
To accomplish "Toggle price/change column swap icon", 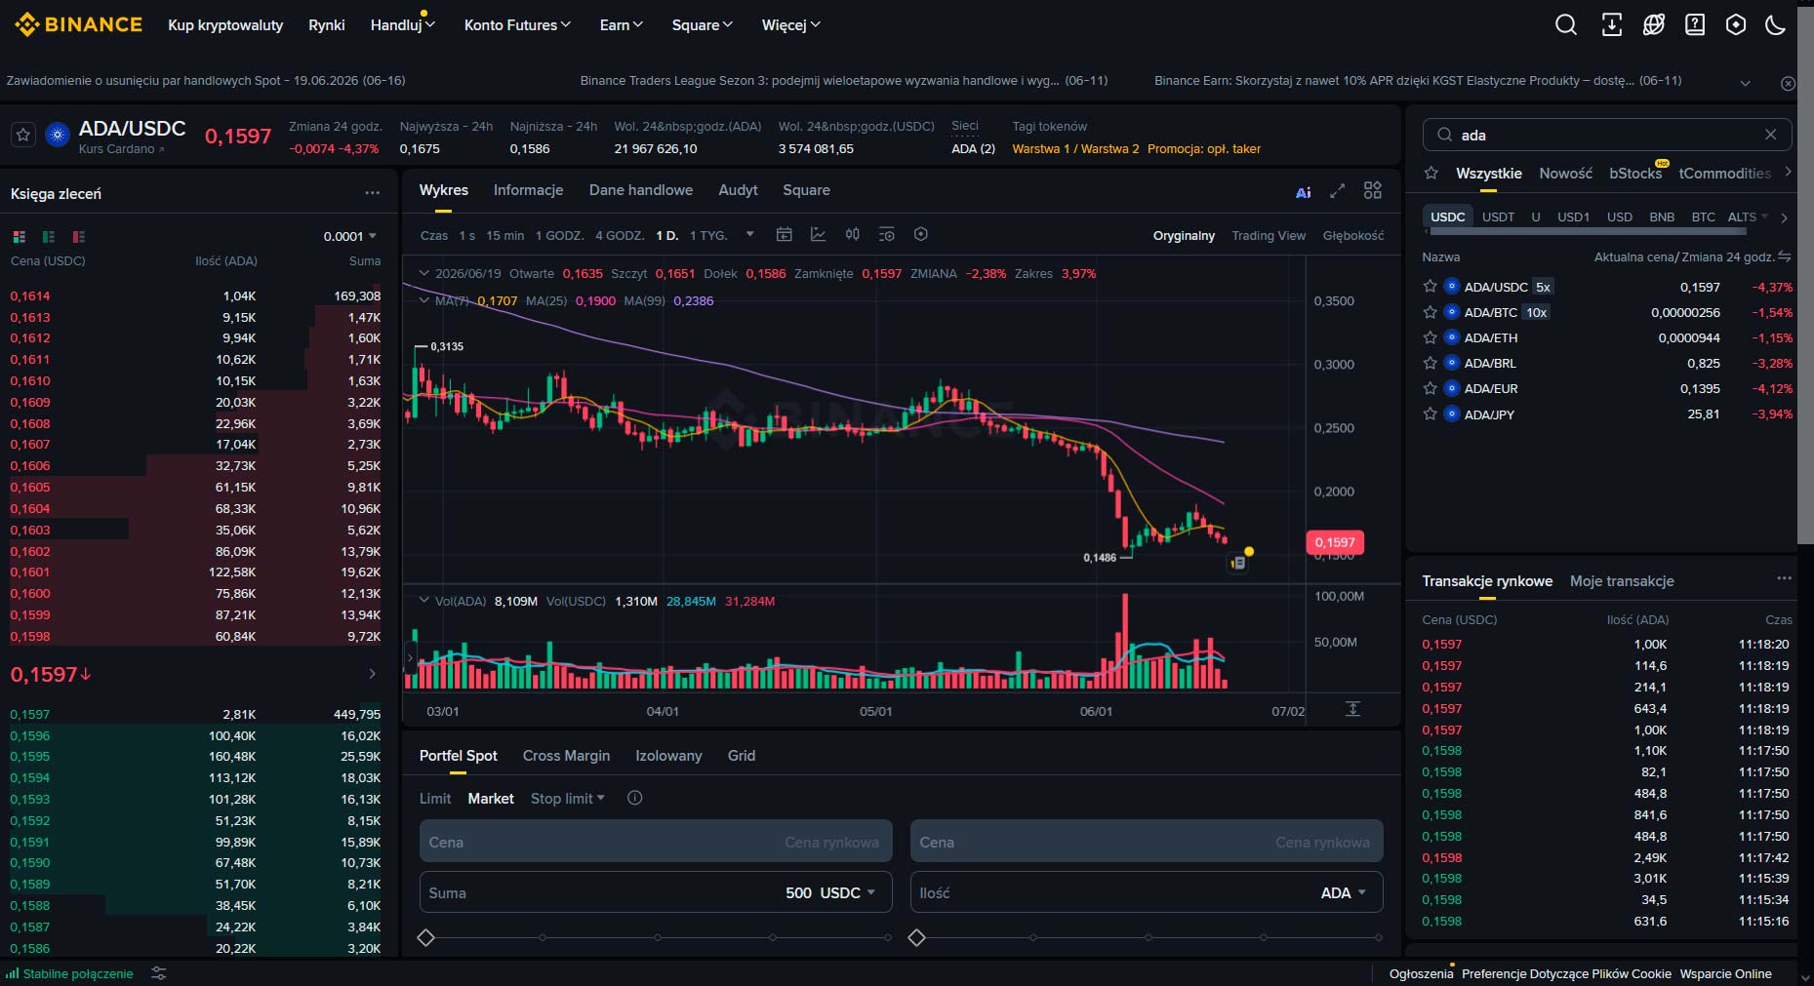I will click(1785, 256).
